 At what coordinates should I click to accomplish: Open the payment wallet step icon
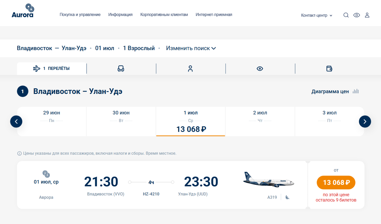coord(329,69)
